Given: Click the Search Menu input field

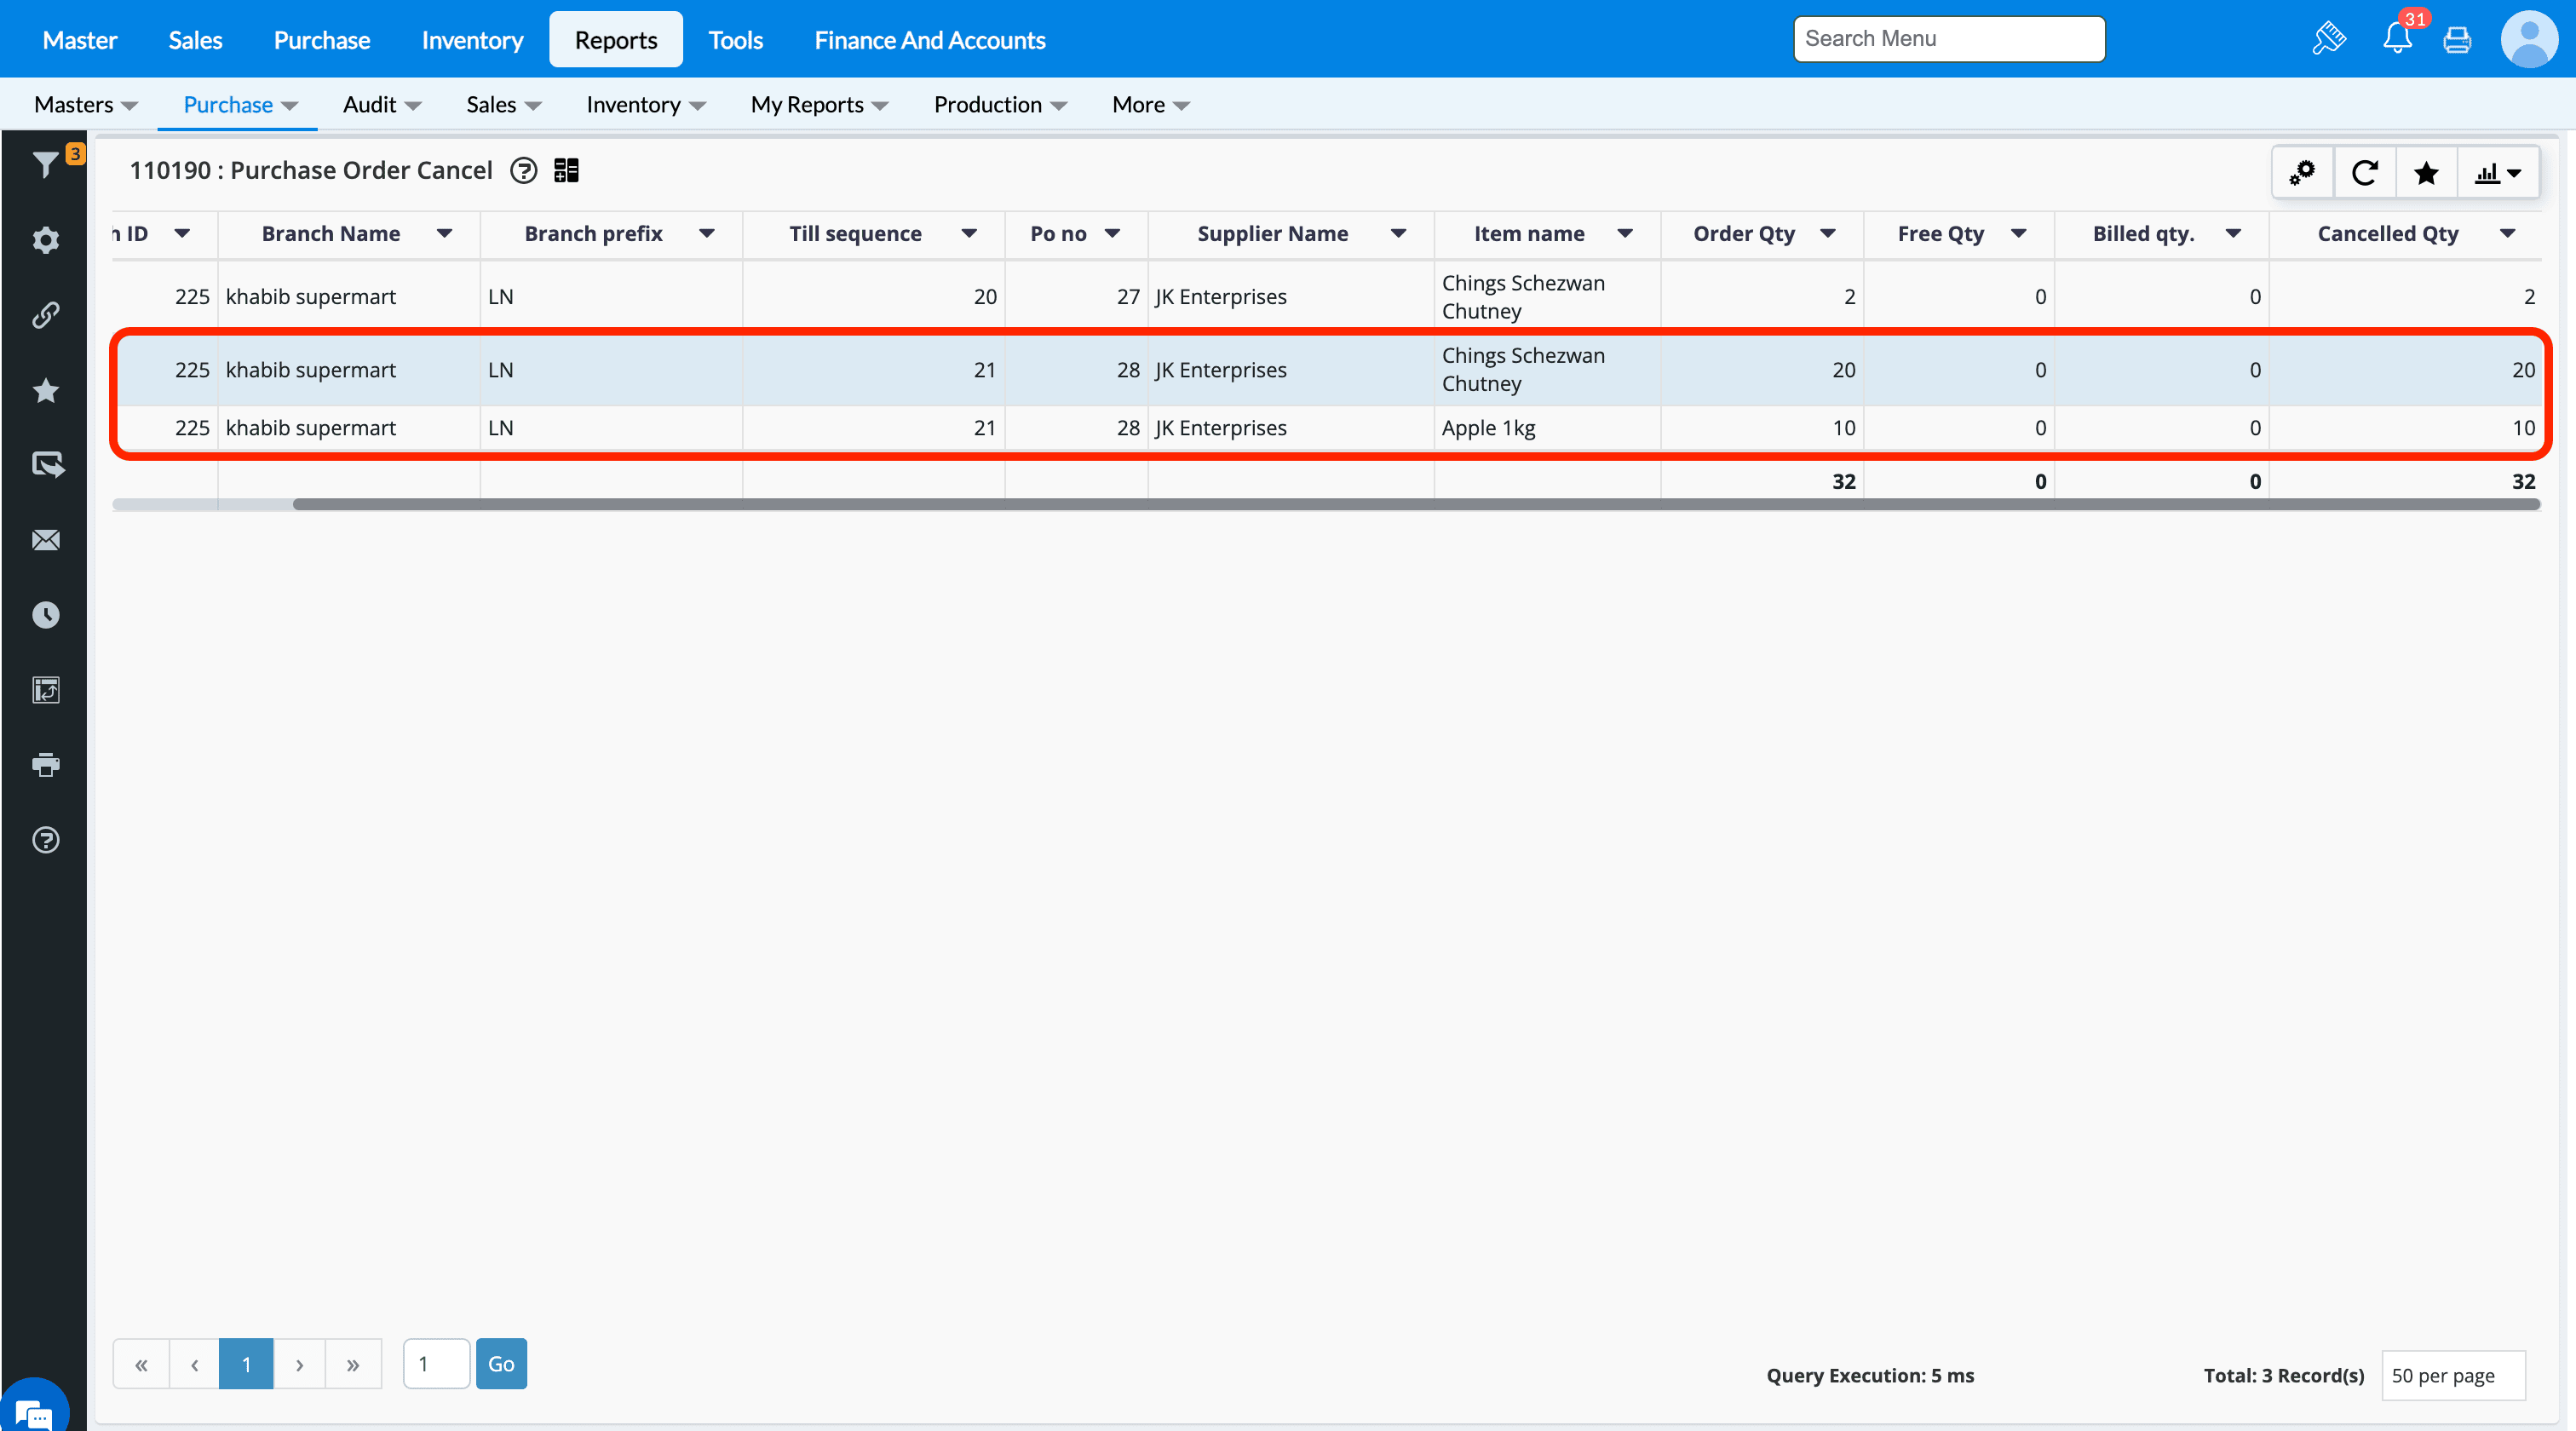Looking at the screenshot, I should (x=1948, y=39).
